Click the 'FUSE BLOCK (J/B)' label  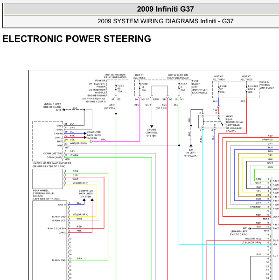[196, 84]
